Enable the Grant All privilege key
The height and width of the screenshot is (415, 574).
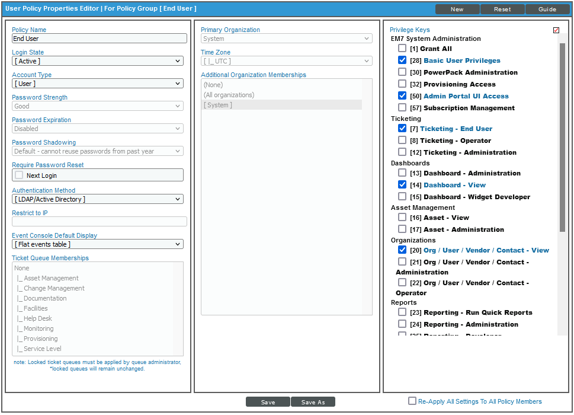[x=402, y=49]
